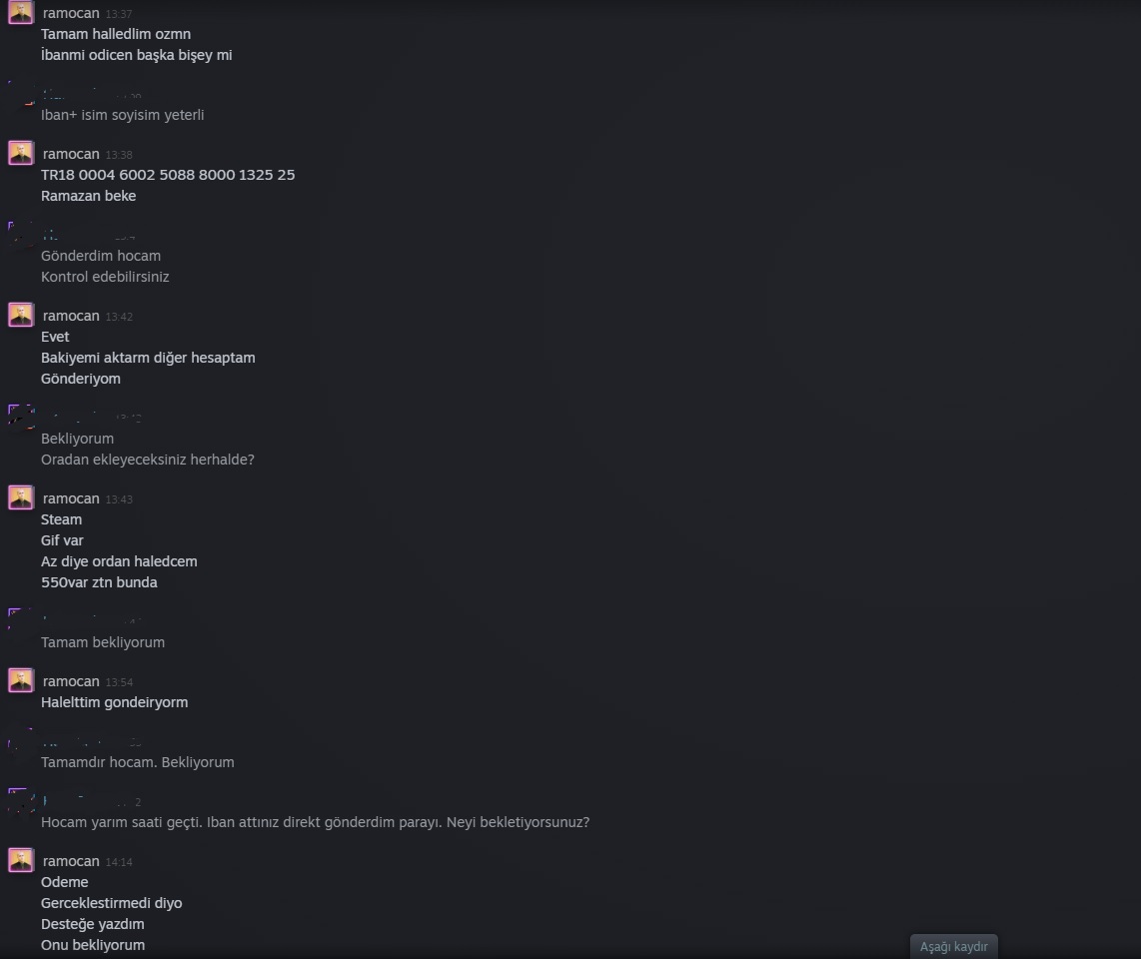Open ramocan's profile picture at 13:43

pos(21,497)
